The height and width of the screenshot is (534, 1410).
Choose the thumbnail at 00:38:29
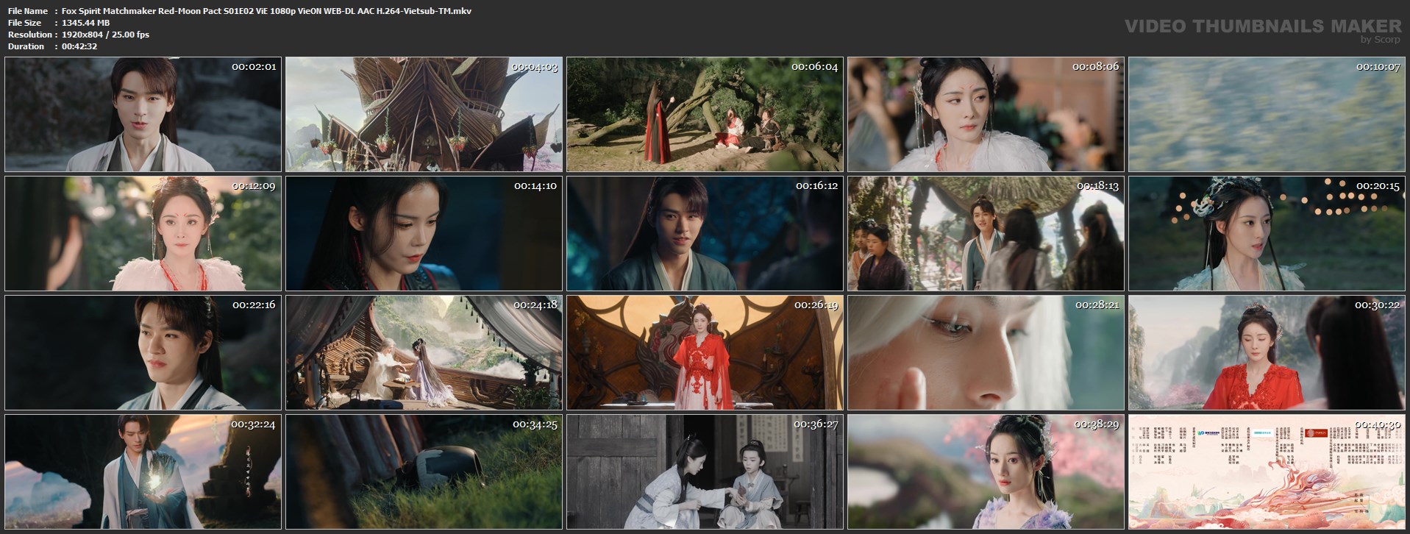point(986,472)
